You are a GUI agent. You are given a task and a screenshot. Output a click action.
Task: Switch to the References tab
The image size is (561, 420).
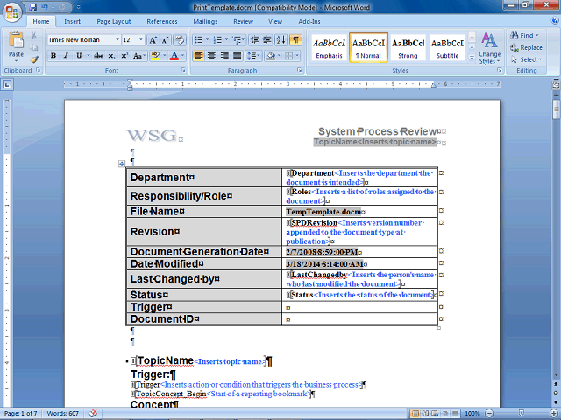point(162,21)
